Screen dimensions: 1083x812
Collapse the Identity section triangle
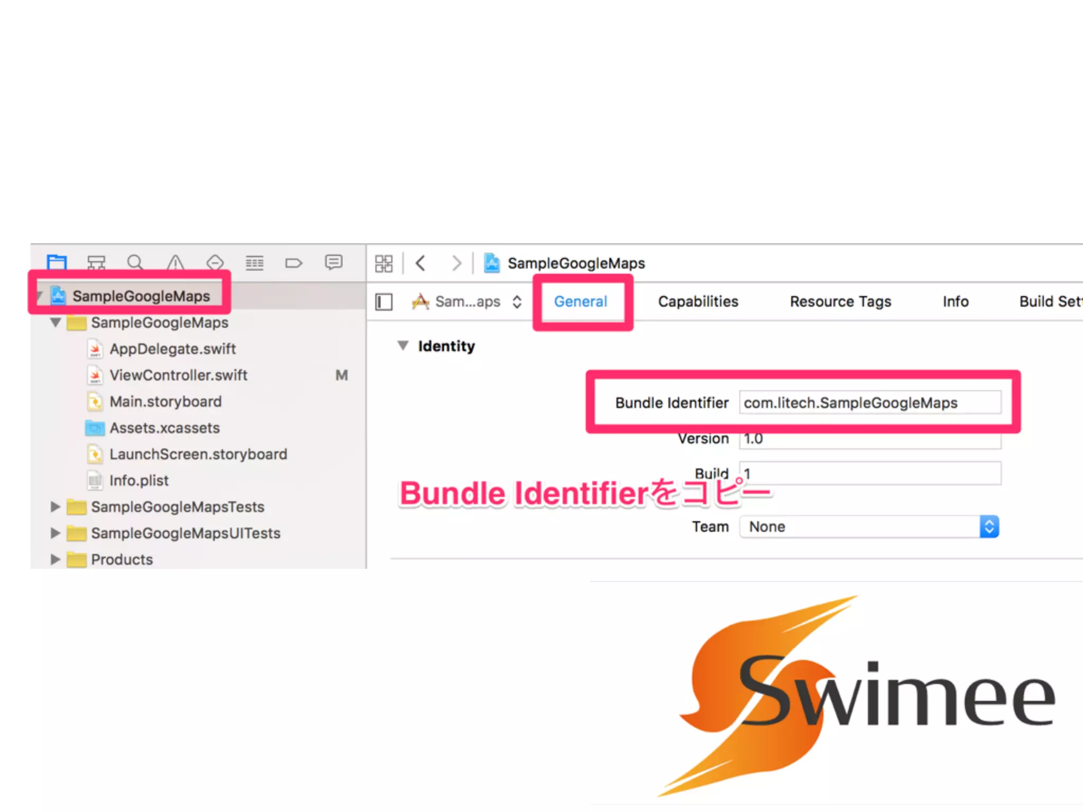(403, 346)
